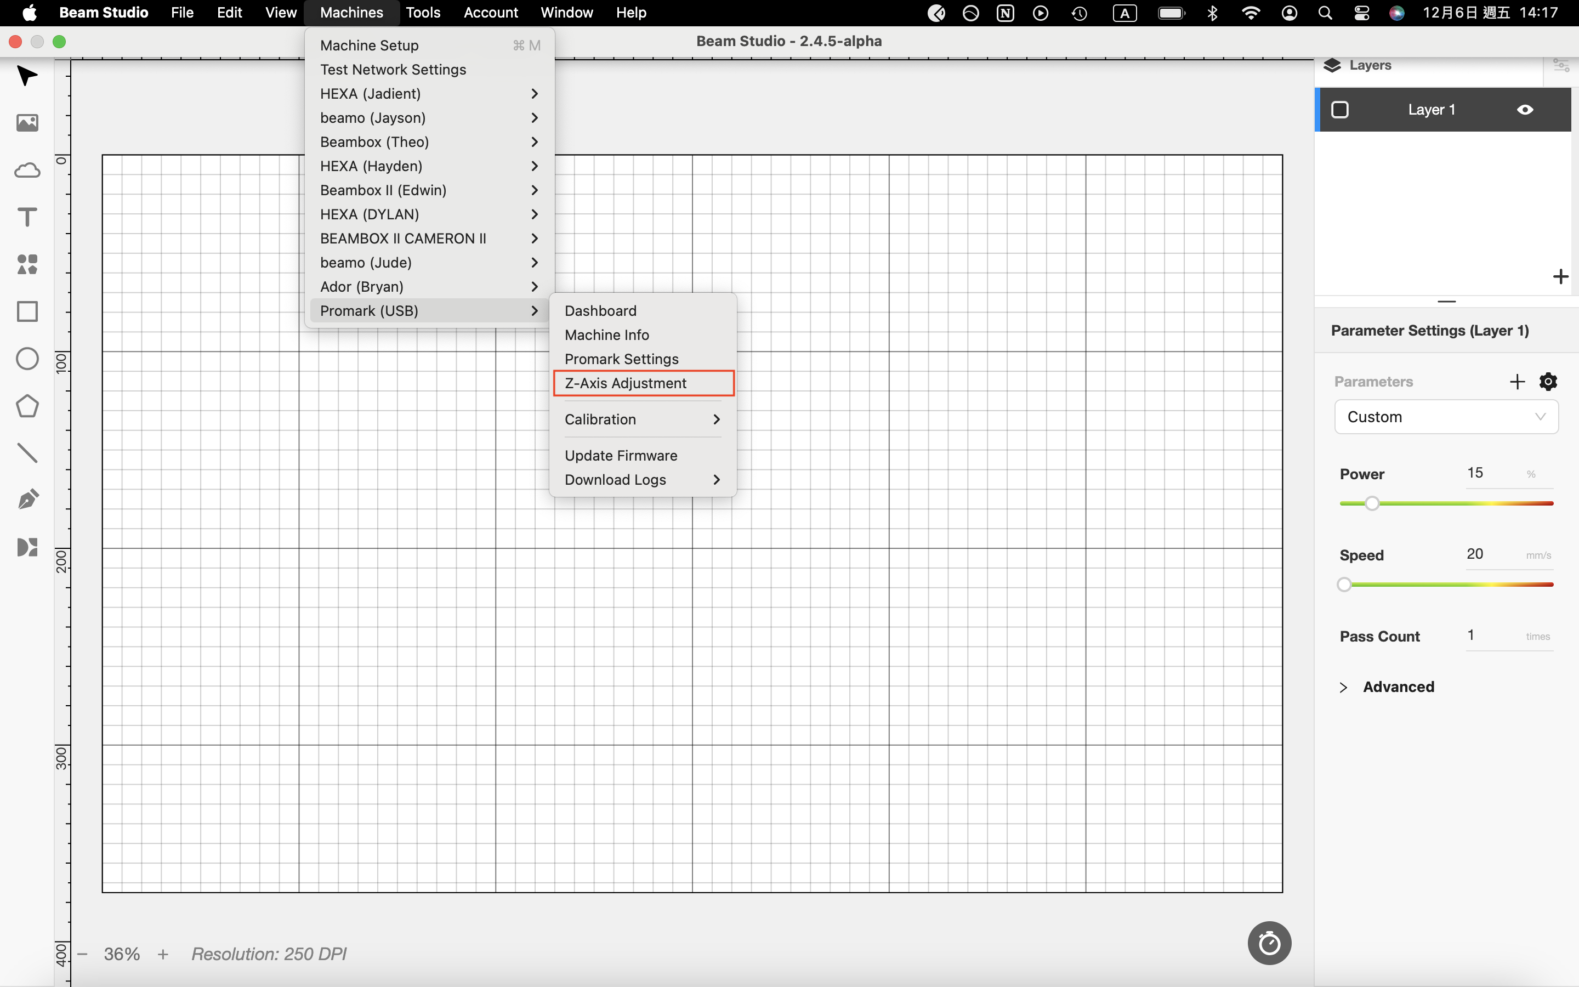Select Machine Setup menu item
This screenshot has height=987, width=1579.
(429, 45)
